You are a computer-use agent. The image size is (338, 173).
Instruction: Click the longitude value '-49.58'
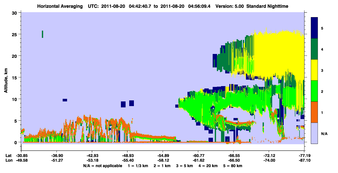coord(22,160)
